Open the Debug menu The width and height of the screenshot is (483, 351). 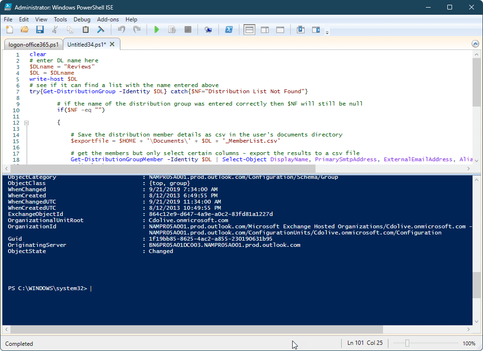(81, 19)
